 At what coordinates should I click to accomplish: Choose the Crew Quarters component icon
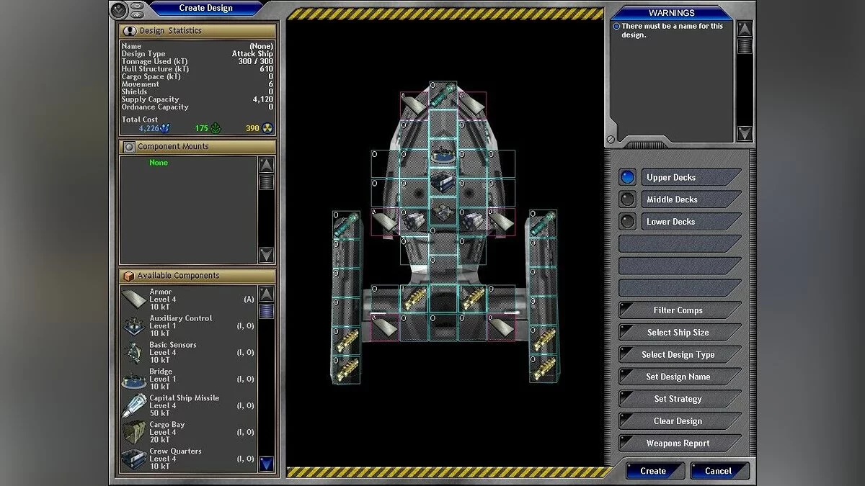pyautogui.click(x=134, y=459)
